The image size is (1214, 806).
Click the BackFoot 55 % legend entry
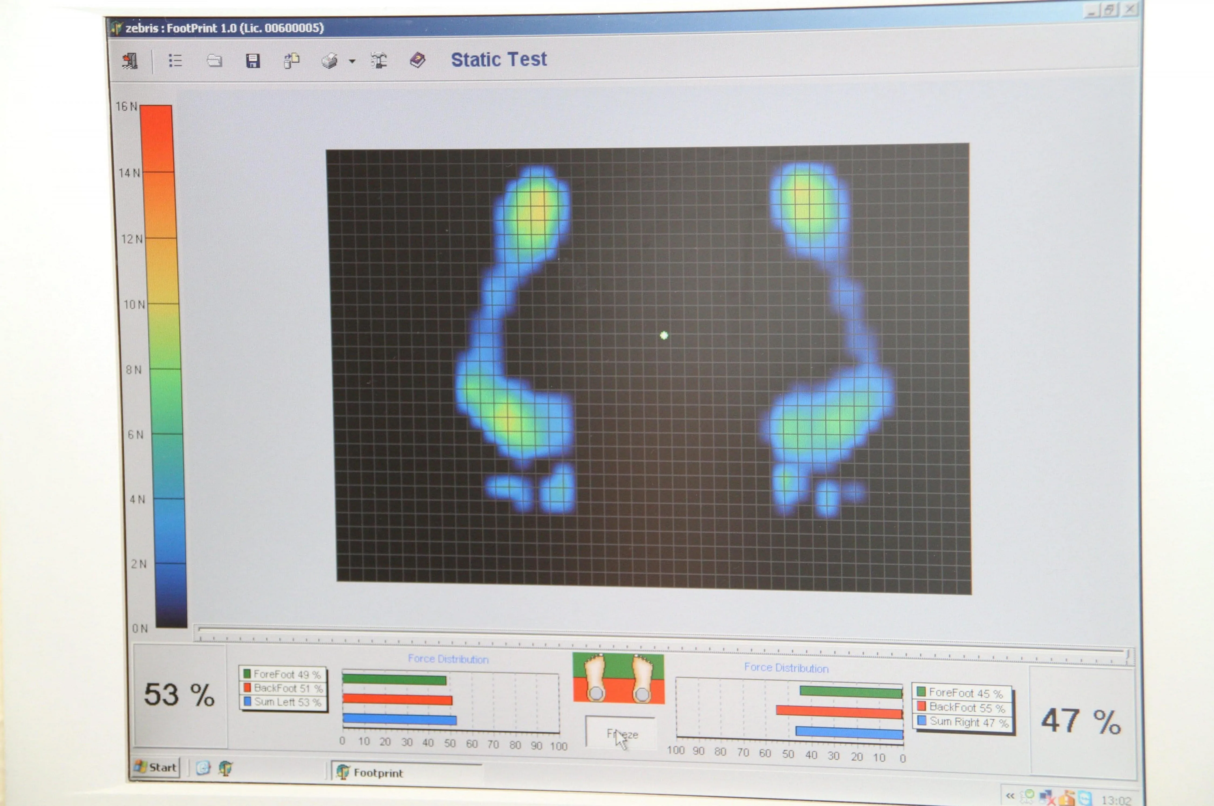click(961, 707)
